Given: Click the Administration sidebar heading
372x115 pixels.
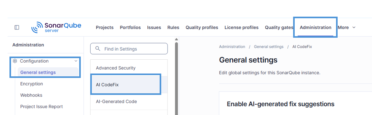Looking at the screenshot, I should (28, 45).
